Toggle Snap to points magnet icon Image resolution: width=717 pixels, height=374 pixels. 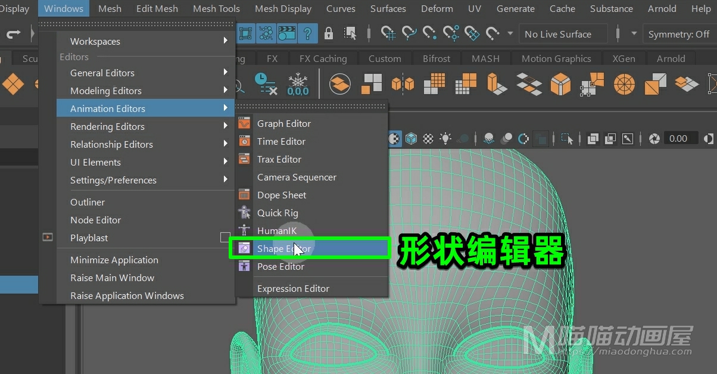click(429, 33)
